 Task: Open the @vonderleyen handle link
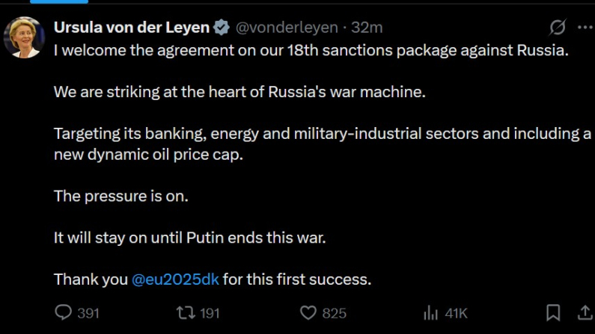click(287, 28)
